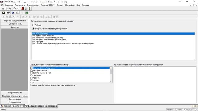Open 'Сырье и полуфабрикаты' section
The height and width of the screenshot is (111, 198).
[15, 21]
